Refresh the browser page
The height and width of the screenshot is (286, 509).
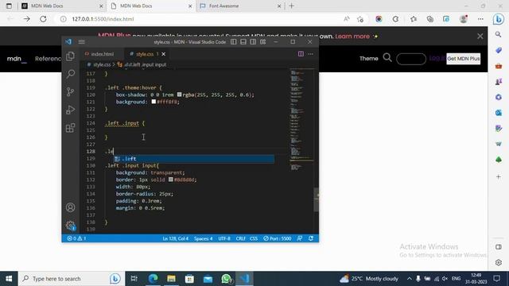pyautogui.click(x=43, y=19)
